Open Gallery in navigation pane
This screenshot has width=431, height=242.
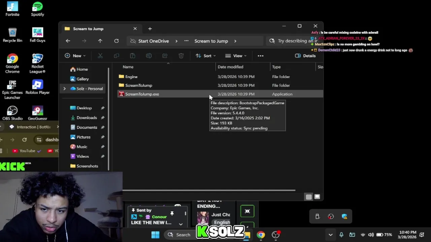(x=82, y=79)
